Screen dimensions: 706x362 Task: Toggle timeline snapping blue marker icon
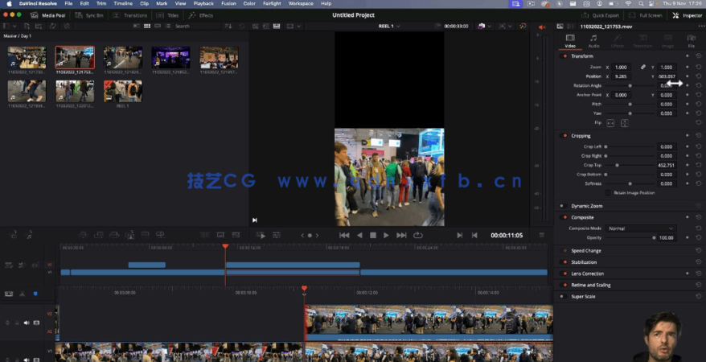click(x=35, y=294)
